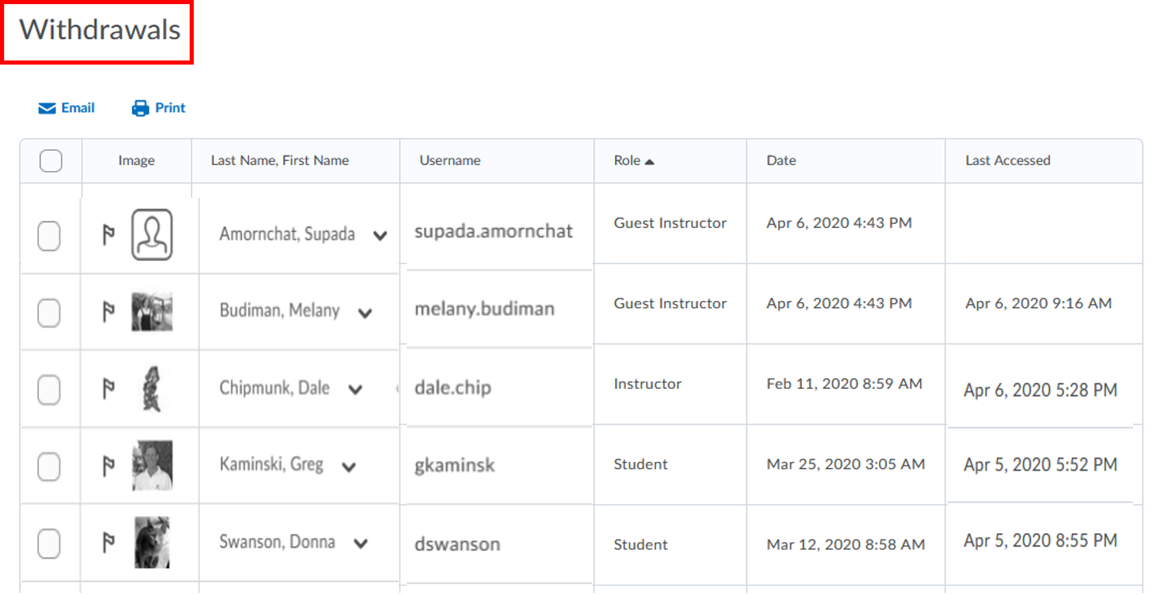
Task: Click the Email link text
Action: click(78, 108)
